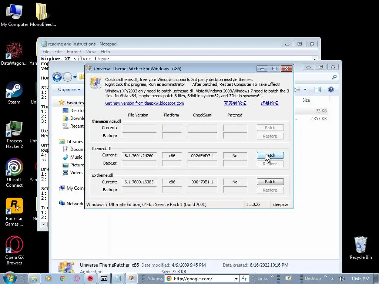Open recent pages dropdown beside navigation arrows
Image resolution: width=379 pixels, height=284 pixels.
click(75, 77)
